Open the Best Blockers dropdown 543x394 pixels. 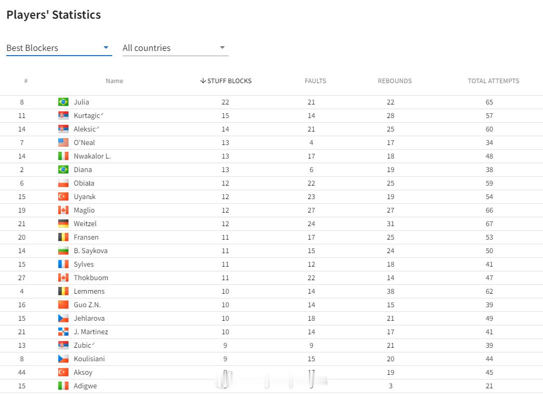click(x=59, y=48)
